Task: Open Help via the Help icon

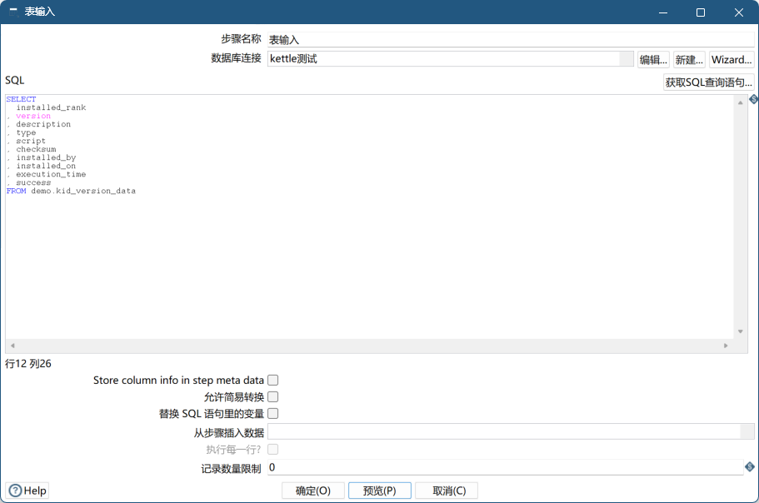Action: pos(26,491)
